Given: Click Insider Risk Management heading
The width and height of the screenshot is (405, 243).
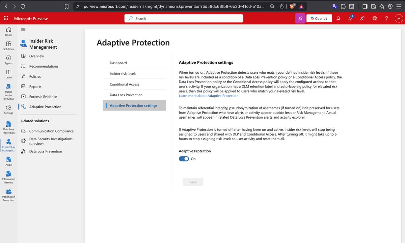Looking at the screenshot, I should (x=43, y=44).
